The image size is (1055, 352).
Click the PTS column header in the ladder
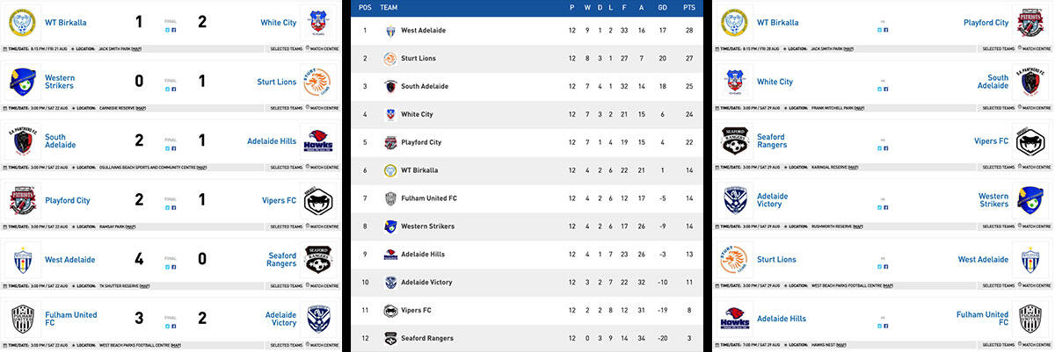click(x=688, y=6)
